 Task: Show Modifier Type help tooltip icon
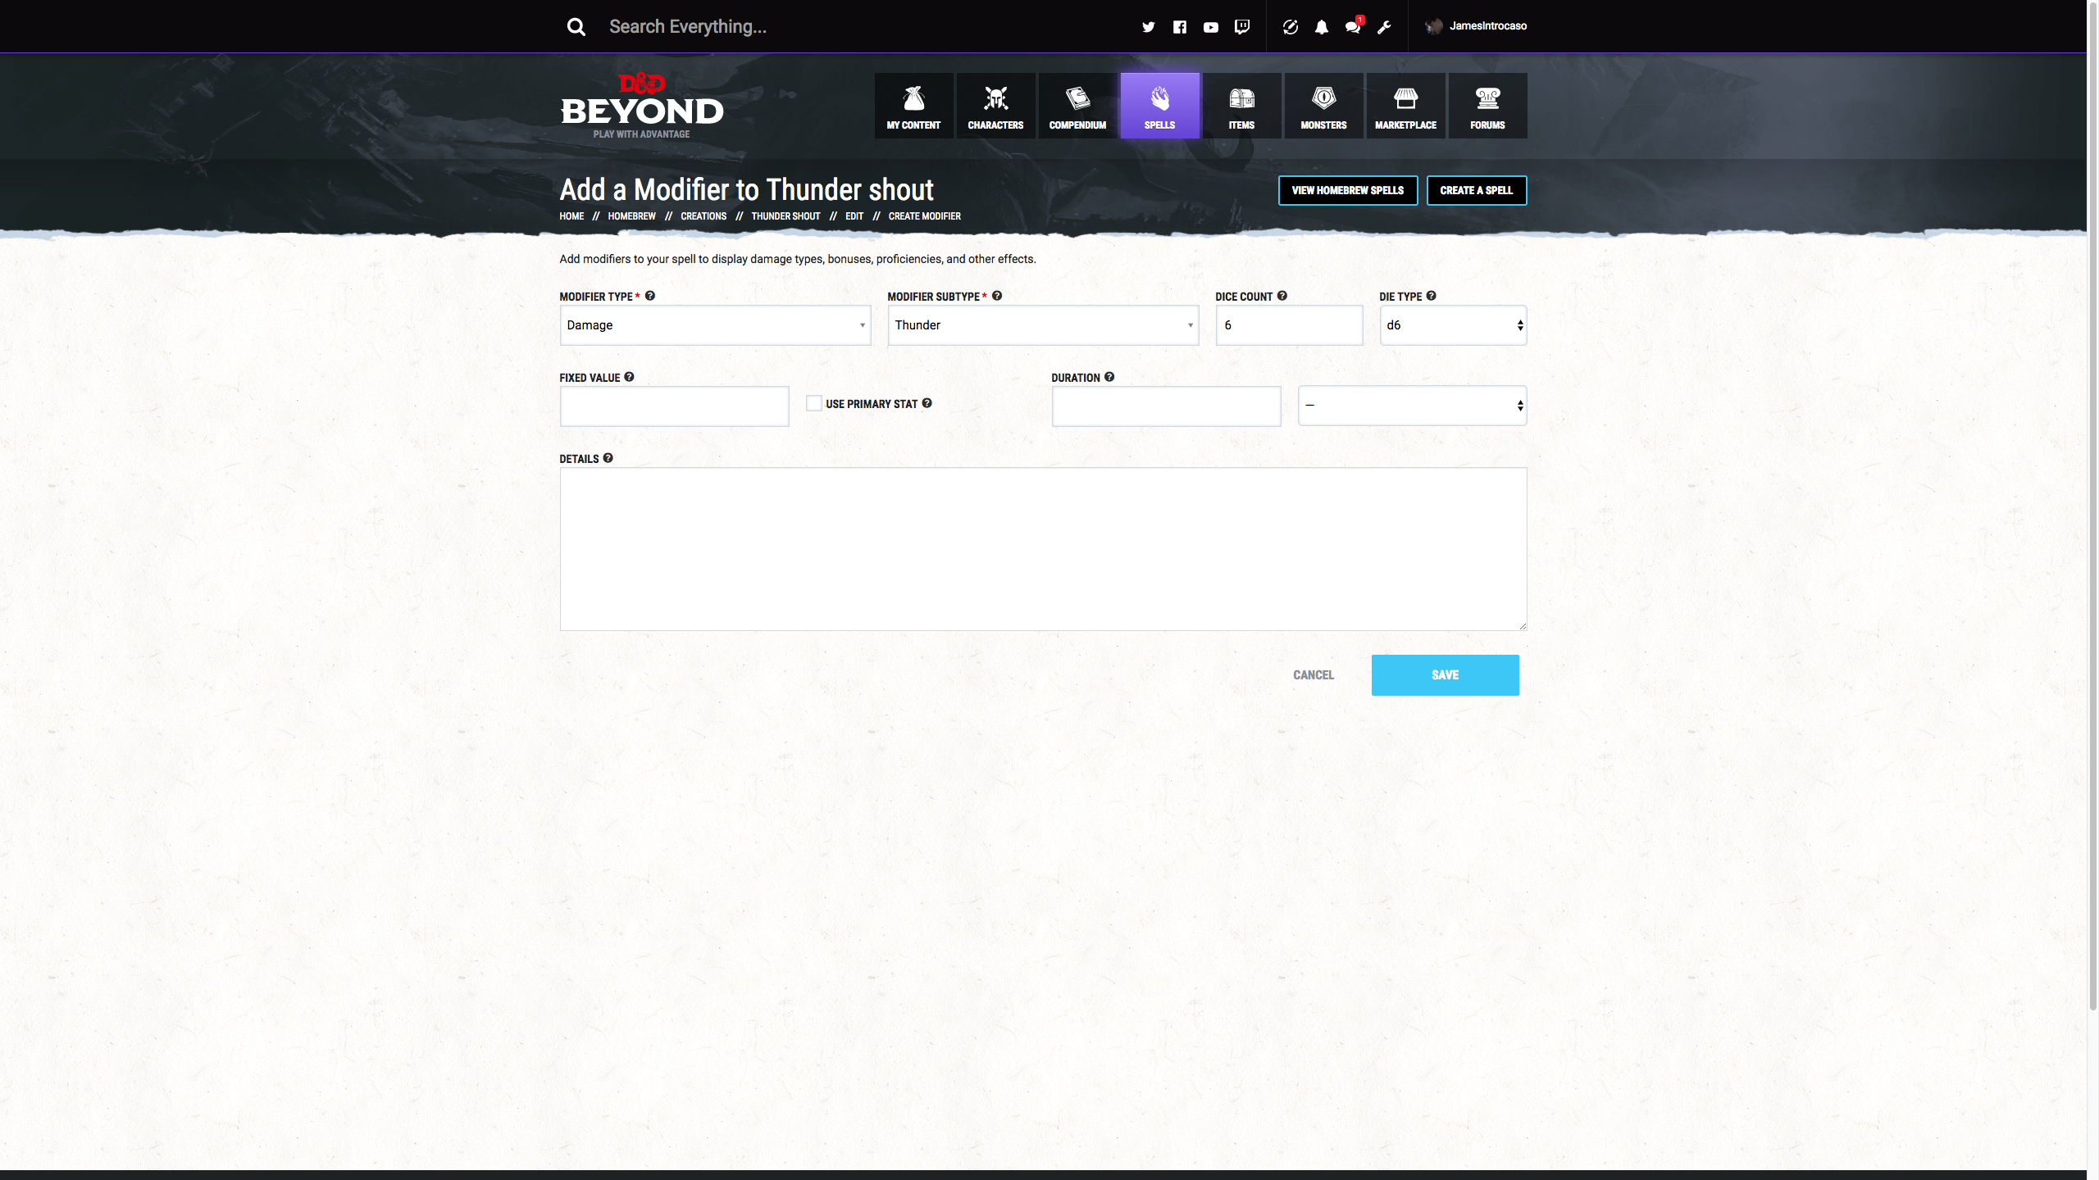[x=650, y=296]
